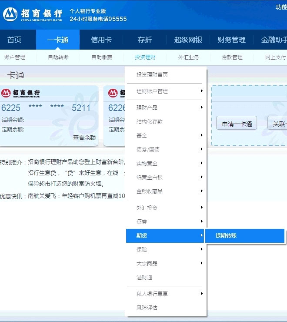The height and width of the screenshot is (322, 287).
Task: Switch to the 信用卡 tab
Action: (x=101, y=40)
